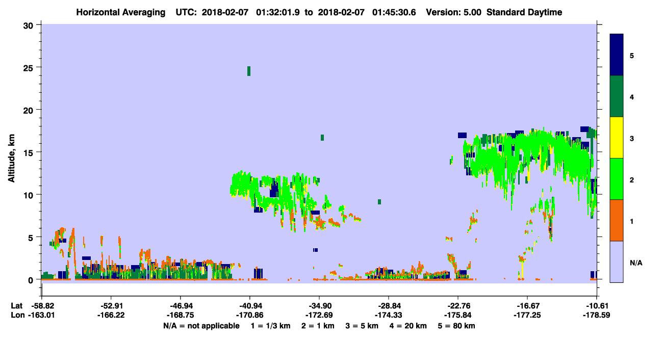The width and height of the screenshot is (663, 340).
Task: Click the latitude value '-40.94'
Action: pos(250,305)
